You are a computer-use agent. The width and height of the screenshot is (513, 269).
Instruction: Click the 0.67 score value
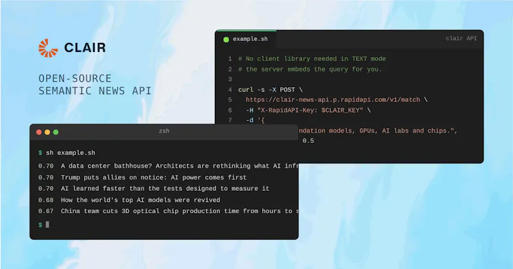tap(46, 211)
